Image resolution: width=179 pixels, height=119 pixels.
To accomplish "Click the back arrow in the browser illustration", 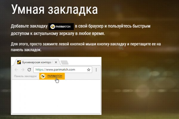I will 16,70.
